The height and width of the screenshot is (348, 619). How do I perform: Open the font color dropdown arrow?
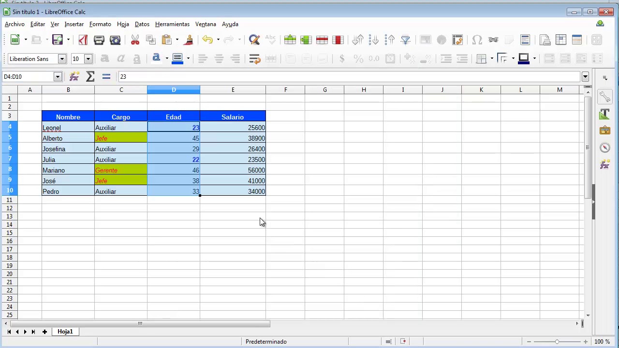coord(167,58)
